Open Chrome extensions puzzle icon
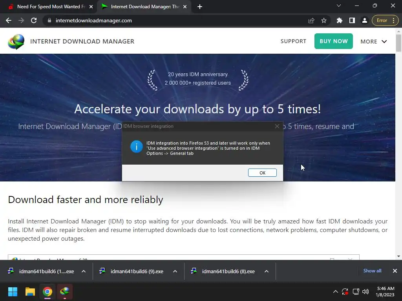402x301 pixels. point(340,20)
